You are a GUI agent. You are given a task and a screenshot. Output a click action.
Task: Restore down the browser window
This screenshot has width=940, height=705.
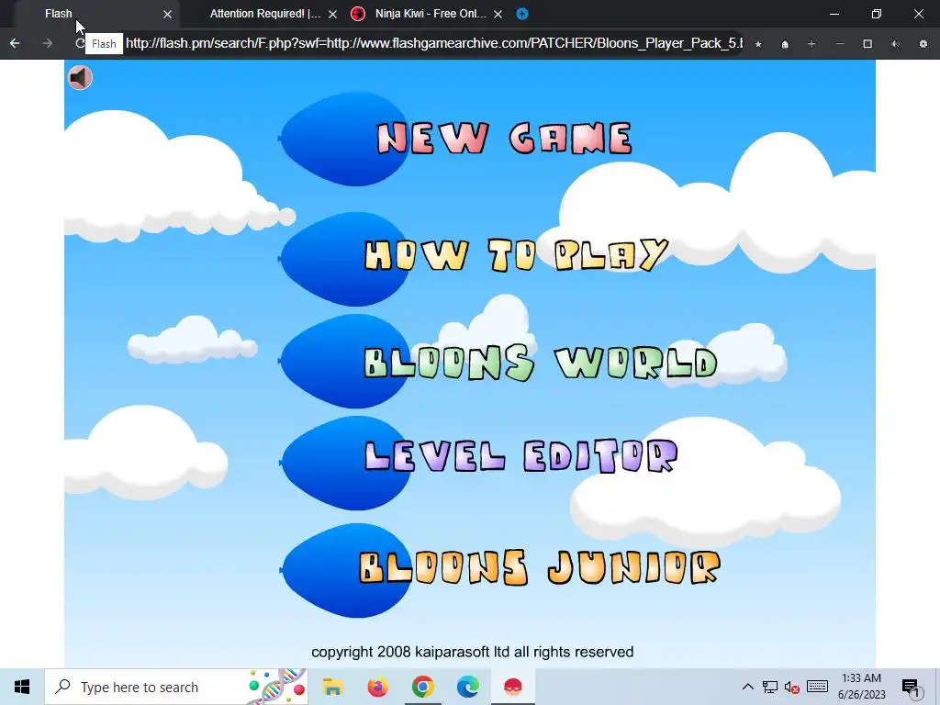(877, 14)
